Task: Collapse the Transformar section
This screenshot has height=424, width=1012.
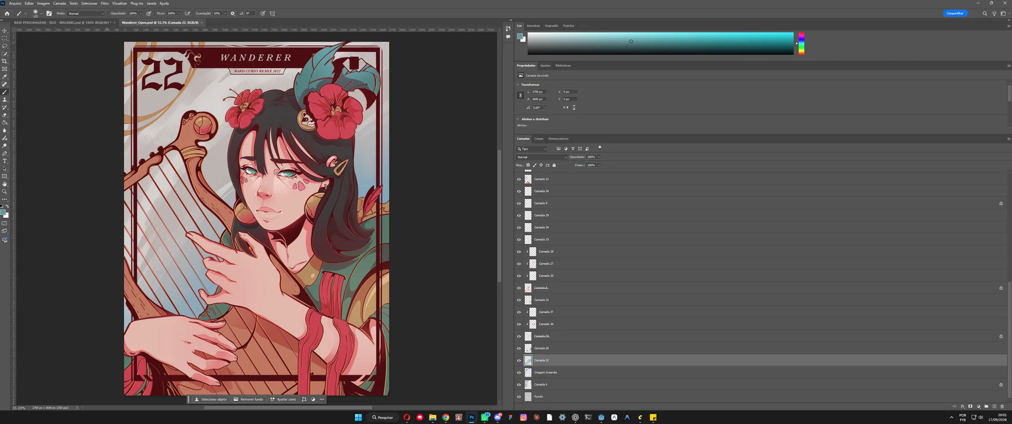Action: pyautogui.click(x=518, y=84)
